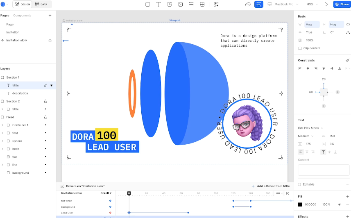351x218 pixels.
Task: Click the link dimensions icon
Action: click(348, 25)
